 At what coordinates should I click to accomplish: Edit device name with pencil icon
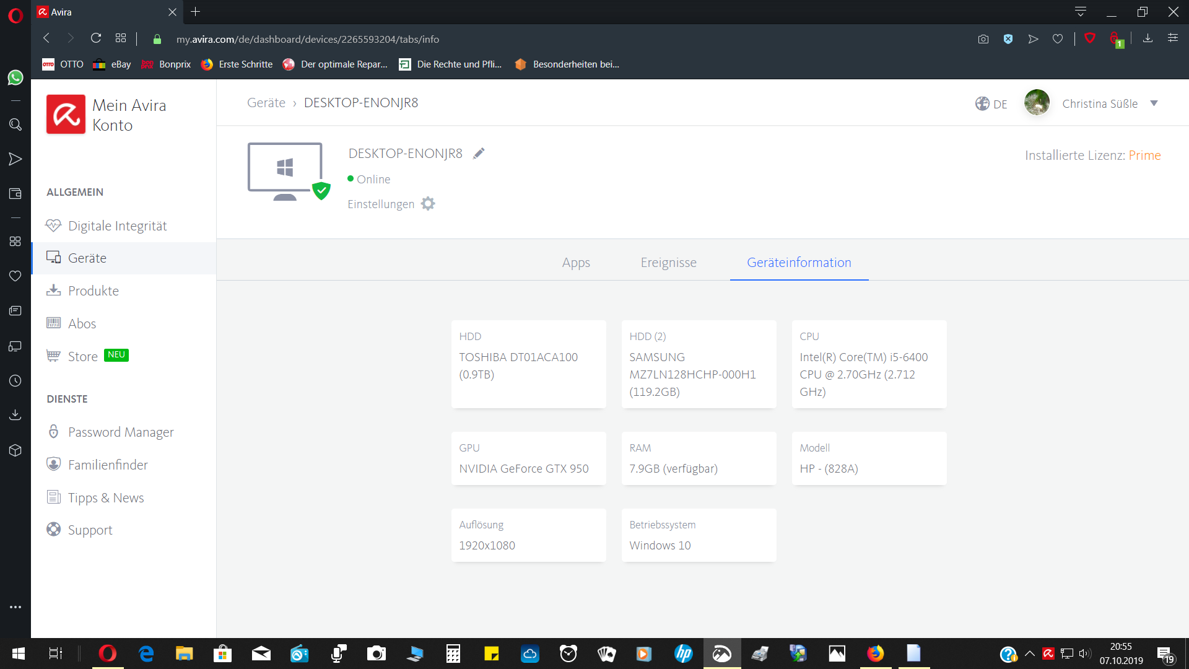point(479,154)
